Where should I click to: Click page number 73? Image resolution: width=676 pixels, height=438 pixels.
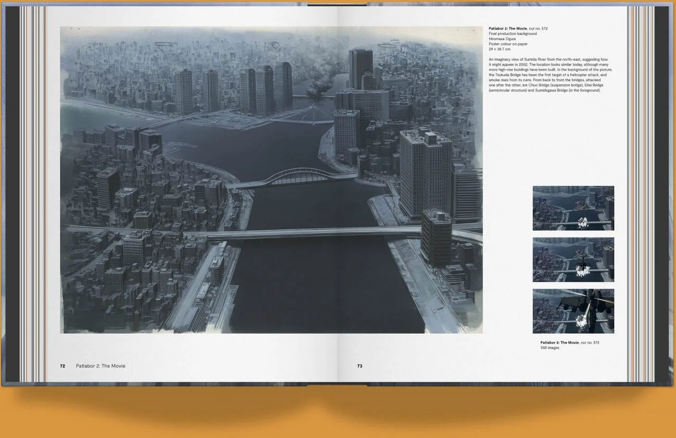point(360,366)
